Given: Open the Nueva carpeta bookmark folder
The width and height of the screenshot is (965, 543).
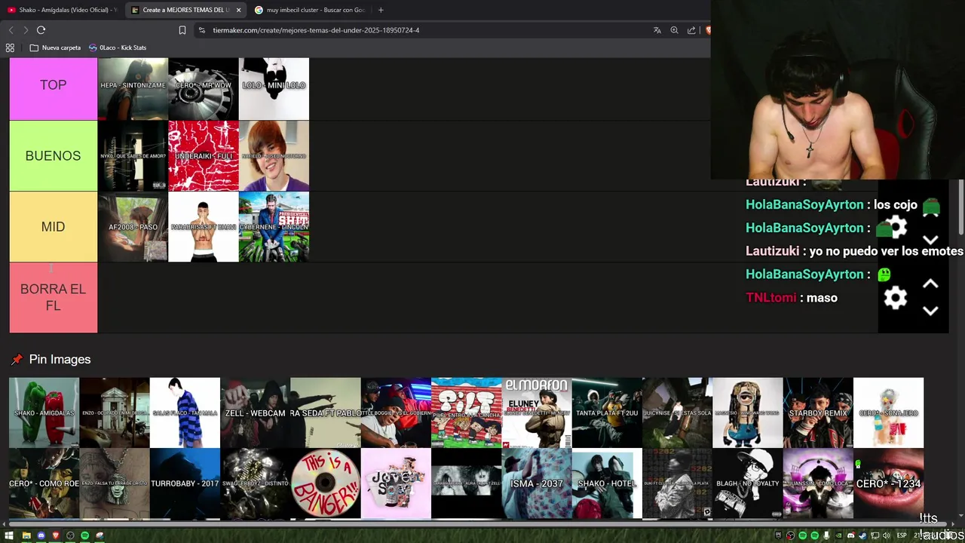Looking at the screenshot, I should 55,48.
